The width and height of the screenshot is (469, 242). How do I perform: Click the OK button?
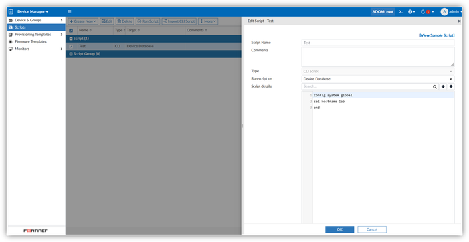(339, 229)
